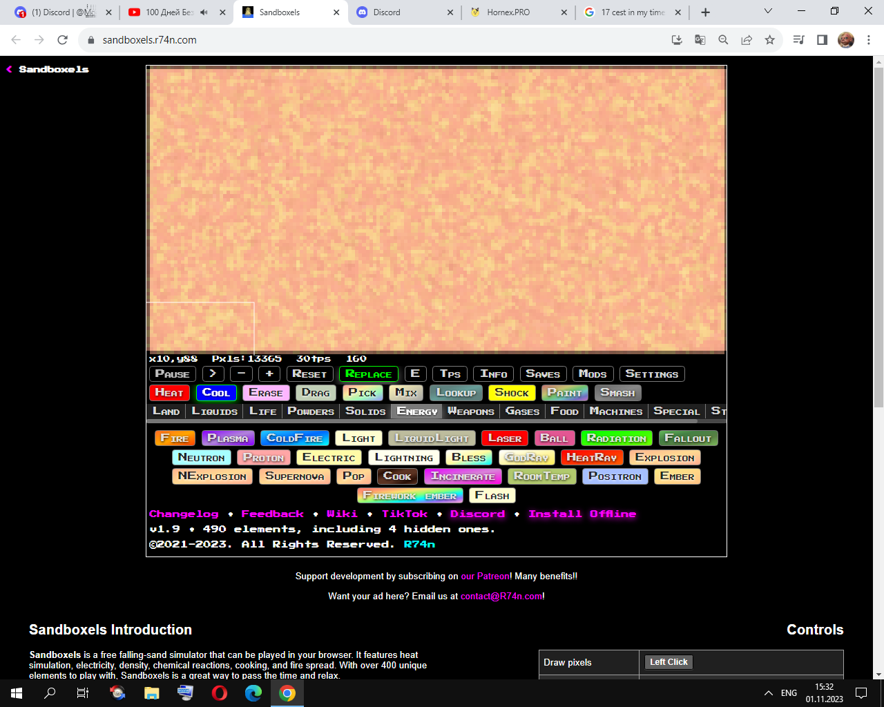Screen dimensions: 884x707
Task: Click the page vertical scrollbar
Action: coord(878,235)
